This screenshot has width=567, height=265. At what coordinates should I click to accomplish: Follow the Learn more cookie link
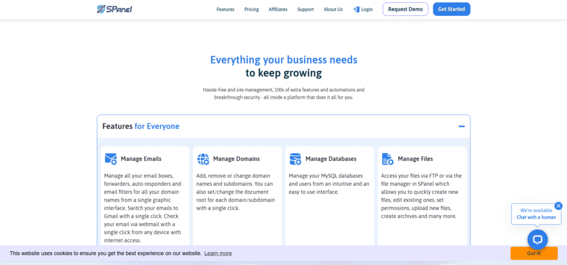coord(218,253)
